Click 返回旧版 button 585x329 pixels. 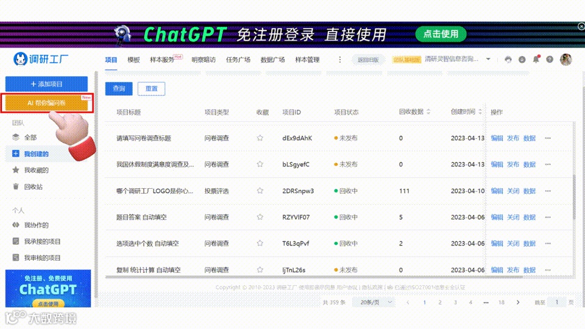click(368, 60)
